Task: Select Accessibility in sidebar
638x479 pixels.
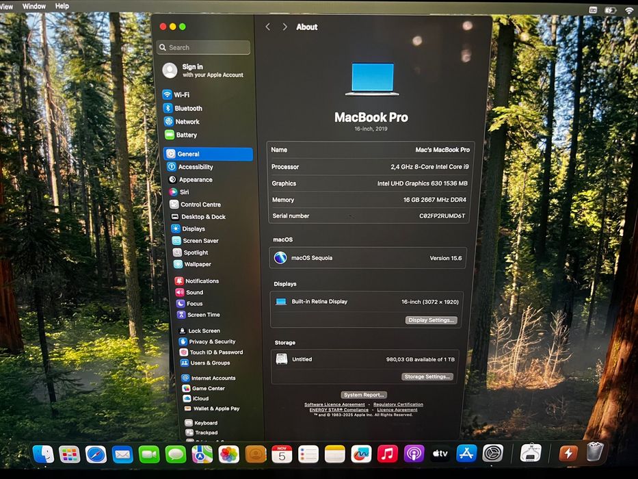Action: (x=190, y=167)
